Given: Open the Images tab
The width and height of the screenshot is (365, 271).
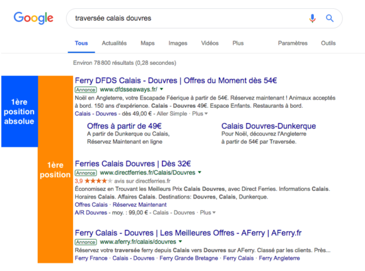Looking at the screenshot, I should 178,43.
